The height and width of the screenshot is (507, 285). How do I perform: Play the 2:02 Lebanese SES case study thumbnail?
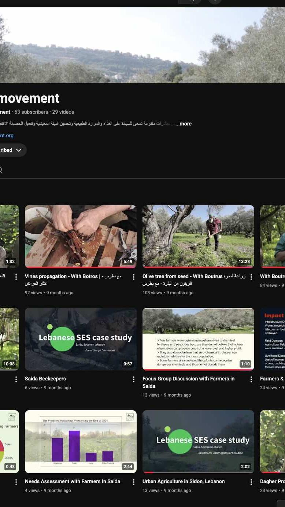[x=198, y=441]
